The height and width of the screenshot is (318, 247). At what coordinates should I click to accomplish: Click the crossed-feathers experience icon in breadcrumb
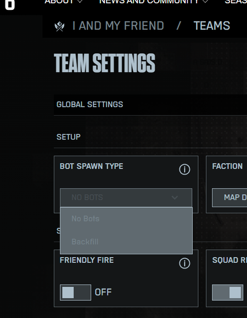[x=59, y=26]
